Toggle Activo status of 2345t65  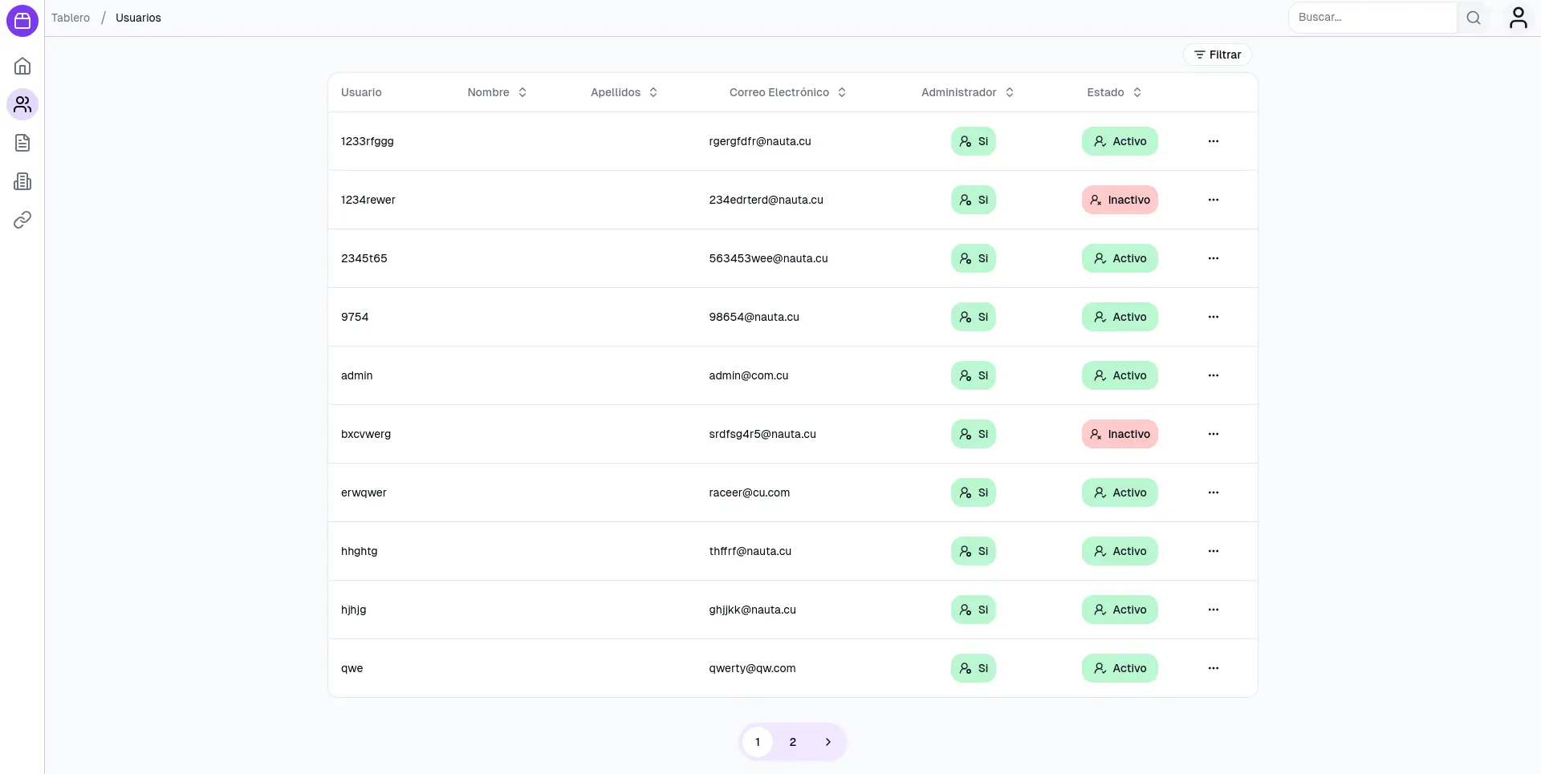click(1120, 258)
